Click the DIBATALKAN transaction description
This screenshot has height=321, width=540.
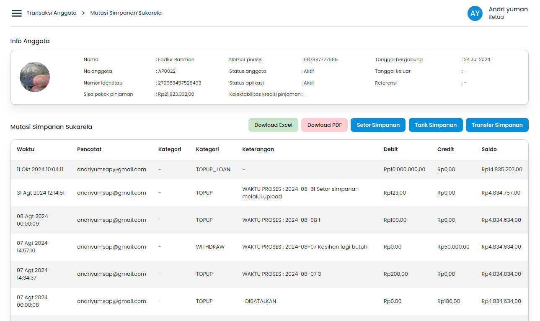(259, 301)
